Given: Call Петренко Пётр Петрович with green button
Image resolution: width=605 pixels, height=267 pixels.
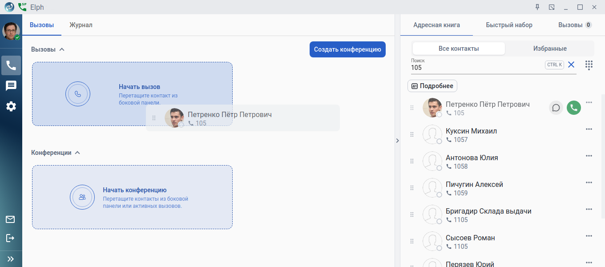Looking at the screenshot, I should tap(574, 108).
